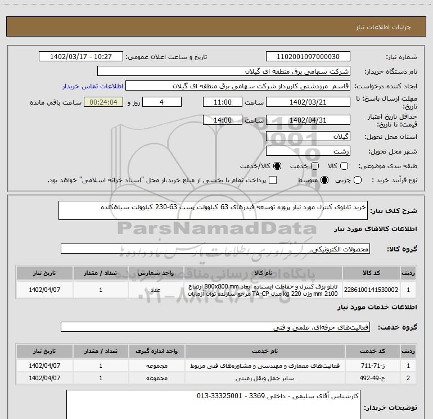Click the شرح کلی نیاز description box
The height and width of the screenshot is (419, 433).
[213, 210]
